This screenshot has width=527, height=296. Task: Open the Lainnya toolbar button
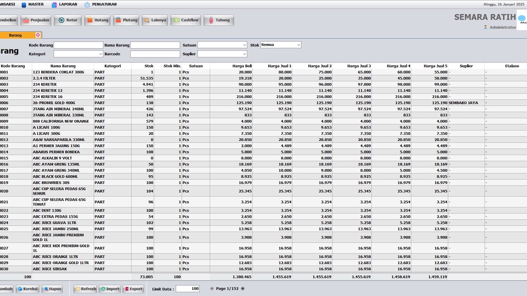[155, 20]
